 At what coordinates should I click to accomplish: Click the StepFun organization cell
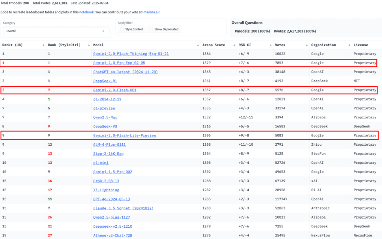point(318,154)
